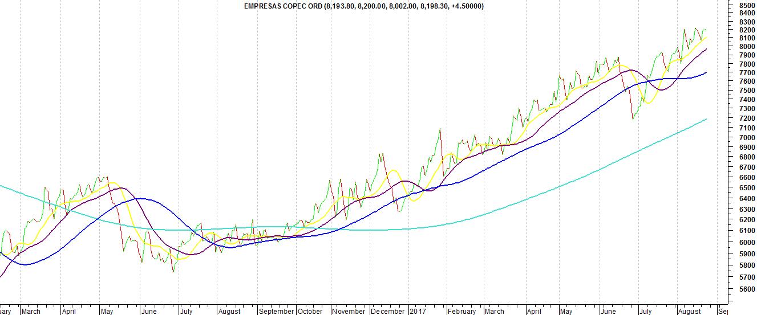Click the 7500 price level label

[x=747, y=90]
